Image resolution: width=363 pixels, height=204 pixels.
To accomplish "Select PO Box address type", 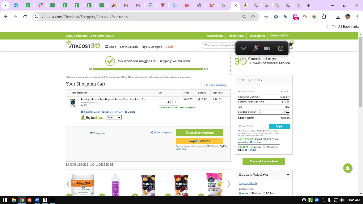I will point(264,194).
